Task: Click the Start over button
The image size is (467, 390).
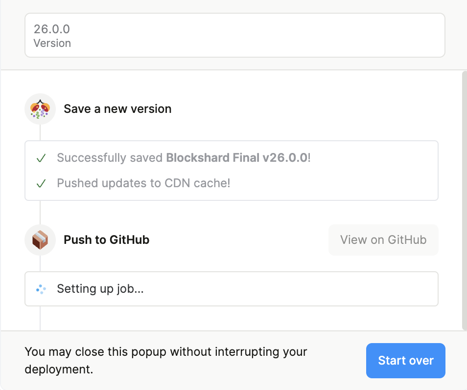Action: (405, 361)
